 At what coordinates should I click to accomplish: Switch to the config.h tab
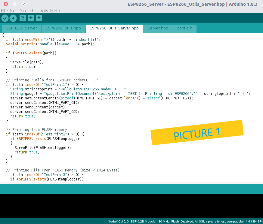click(x=185, y=28)
